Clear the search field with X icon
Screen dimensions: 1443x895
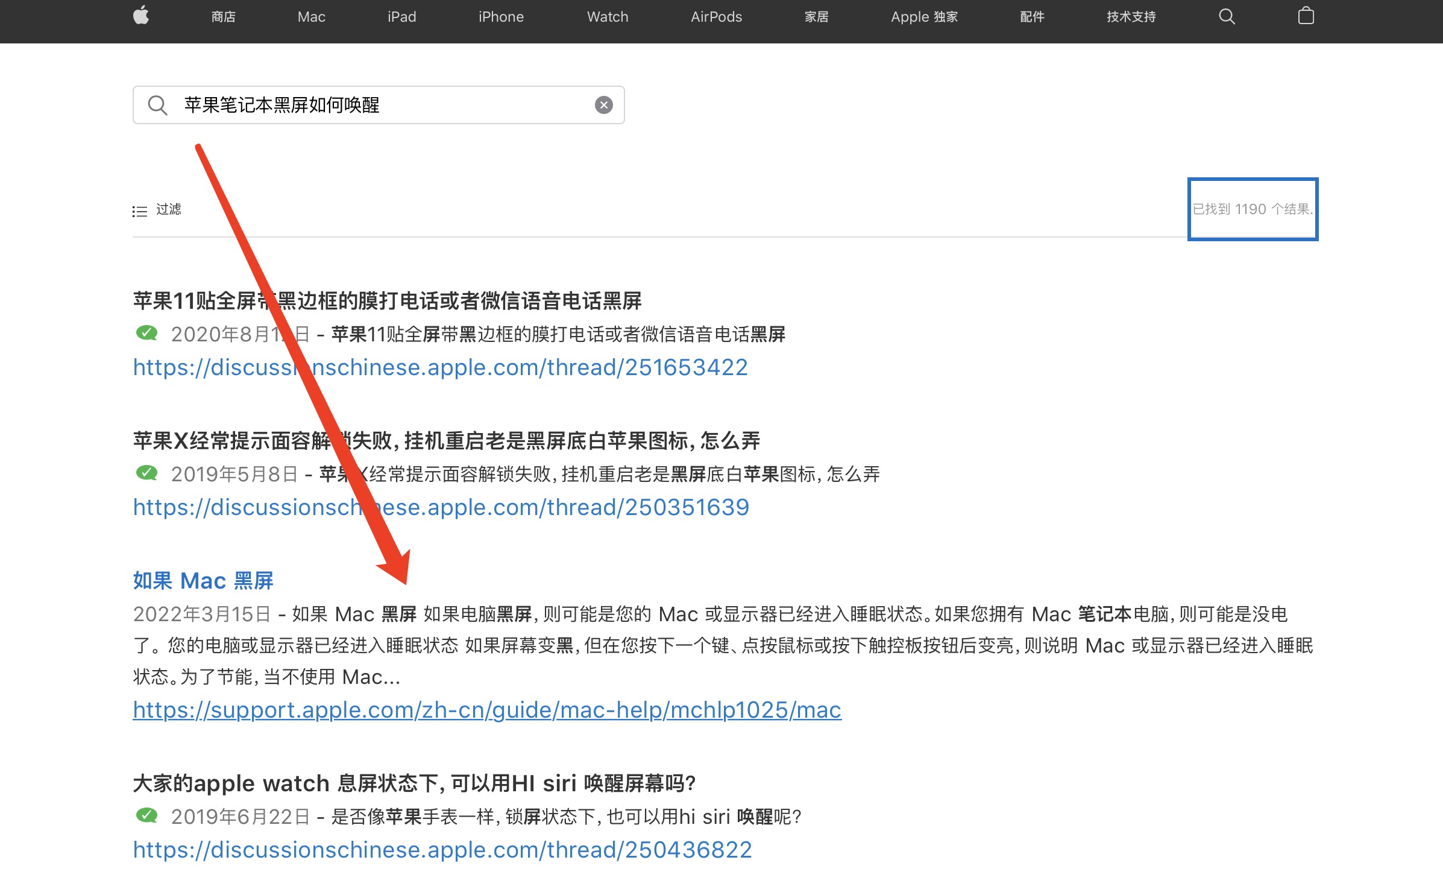tap(603, 105)
